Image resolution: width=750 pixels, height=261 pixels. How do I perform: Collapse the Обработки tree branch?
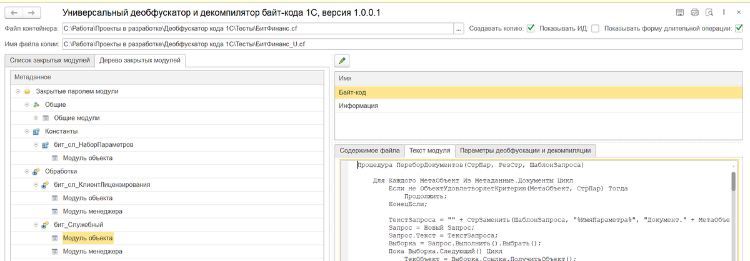(x=27, y=171)
